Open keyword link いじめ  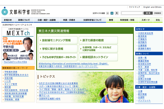(x=7, y=81)
